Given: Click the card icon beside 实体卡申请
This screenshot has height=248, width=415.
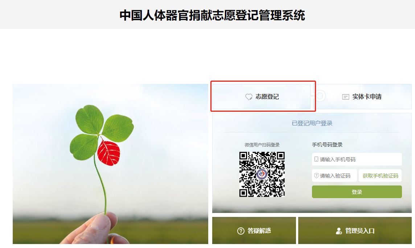Looking at the screenshot, I should click(x=345, y=97).
